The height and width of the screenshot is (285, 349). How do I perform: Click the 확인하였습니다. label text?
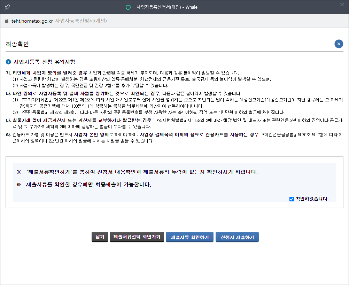point(312,199)
